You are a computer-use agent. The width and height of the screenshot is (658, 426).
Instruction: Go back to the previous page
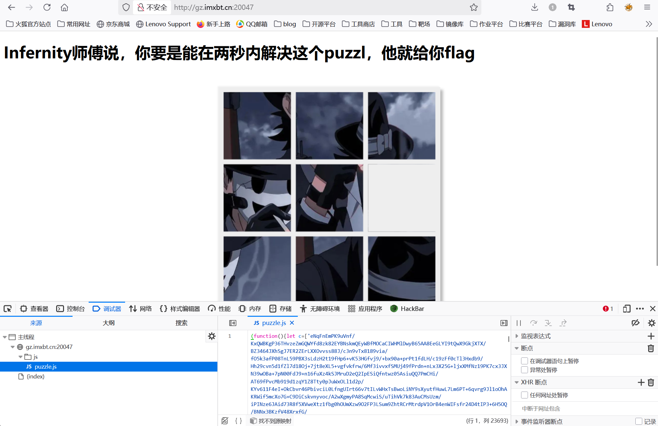click(x=11, y=7)
